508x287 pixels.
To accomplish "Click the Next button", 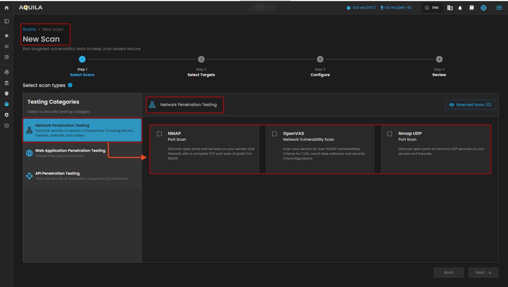I will click(x=483, y=272).
